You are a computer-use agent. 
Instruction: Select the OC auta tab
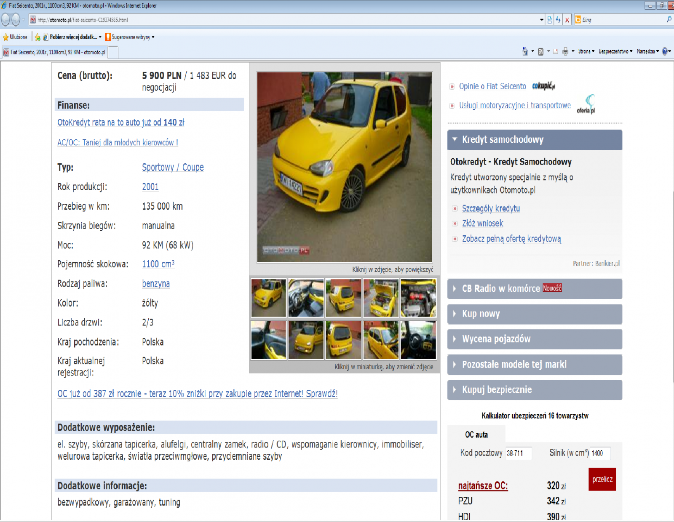[476, 435]
